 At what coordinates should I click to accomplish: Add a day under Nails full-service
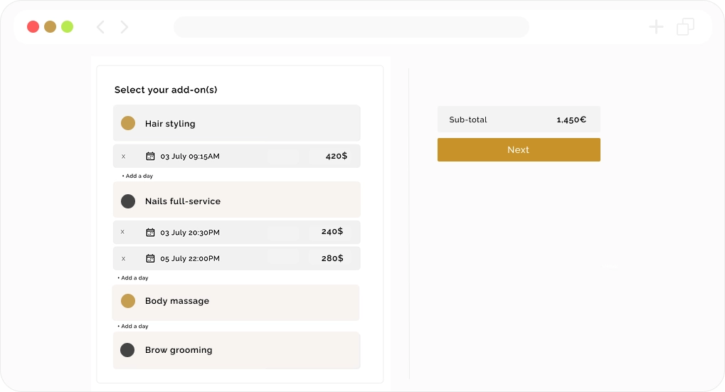tap(133, 278)
